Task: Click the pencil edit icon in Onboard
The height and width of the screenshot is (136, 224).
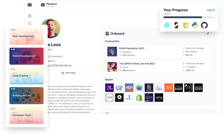Action: (208, 33)
